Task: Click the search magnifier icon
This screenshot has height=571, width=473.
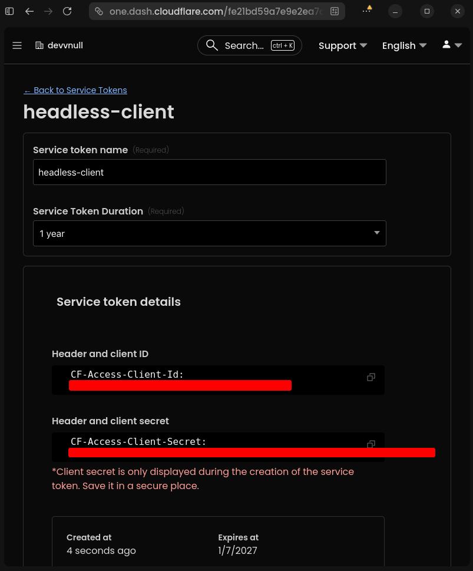Action: (212, 45)
